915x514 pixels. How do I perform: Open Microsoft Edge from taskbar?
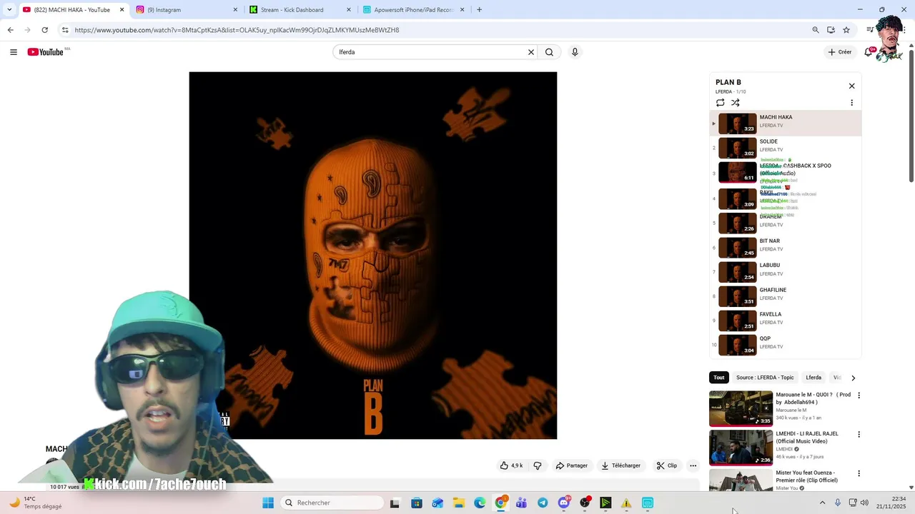[x=480, y=503]
